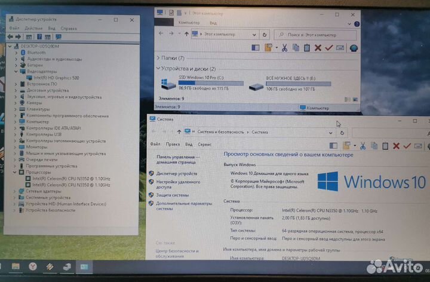This screenshot has width=430, height=282.
Task: Expand the Папки (7) group
Action: click(158, 58)
